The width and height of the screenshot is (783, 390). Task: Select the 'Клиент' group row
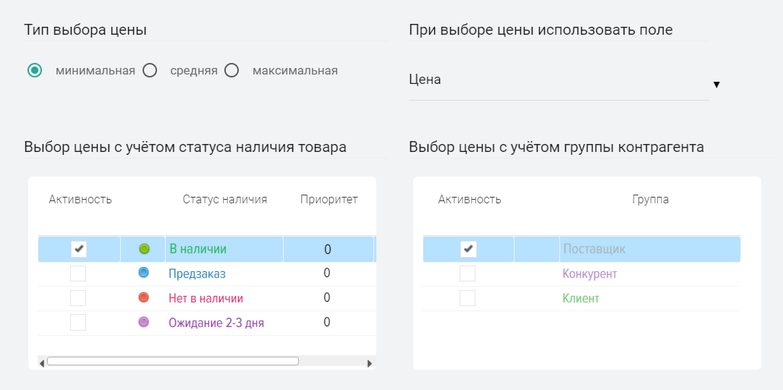580,298
